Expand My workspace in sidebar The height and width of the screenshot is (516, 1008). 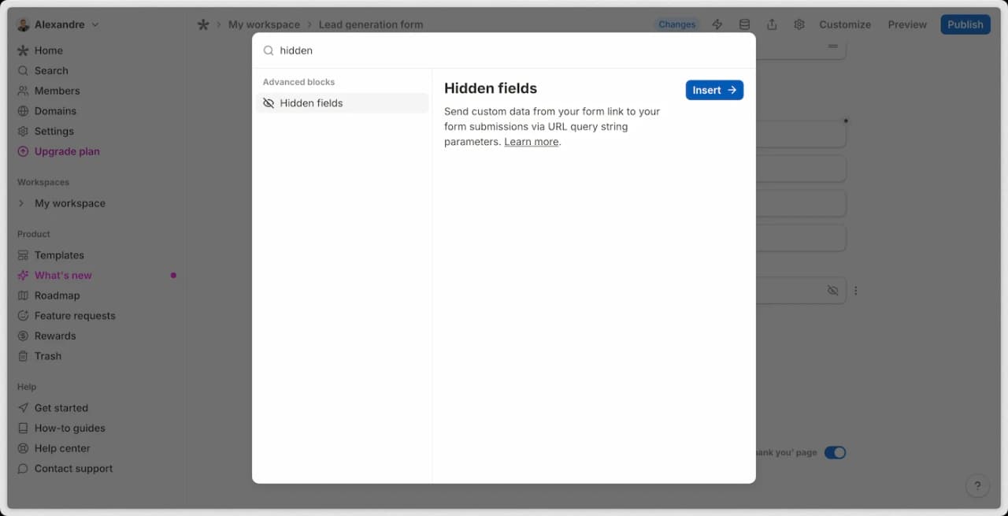coord(22,203)
